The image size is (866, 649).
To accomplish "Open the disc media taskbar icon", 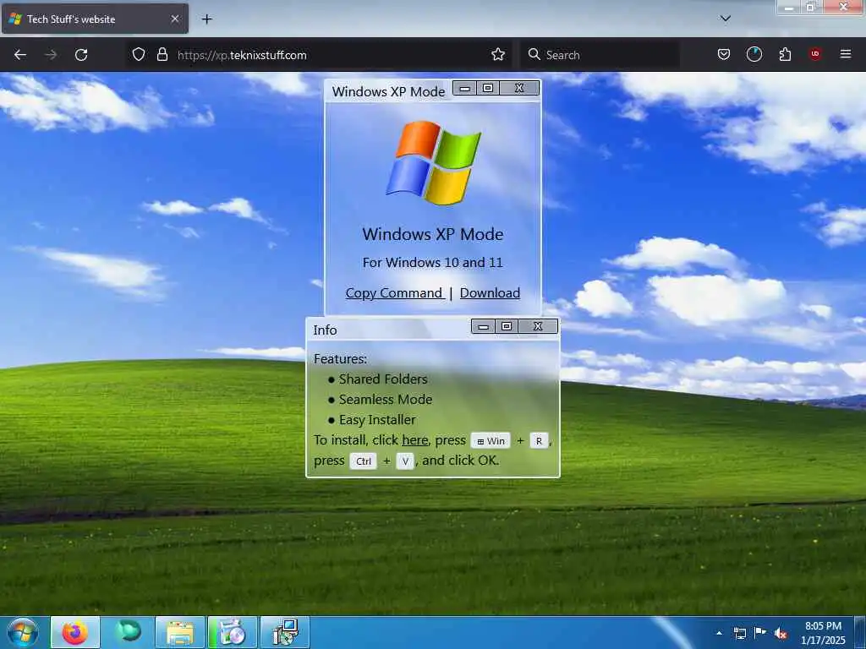I will (232, 632).
